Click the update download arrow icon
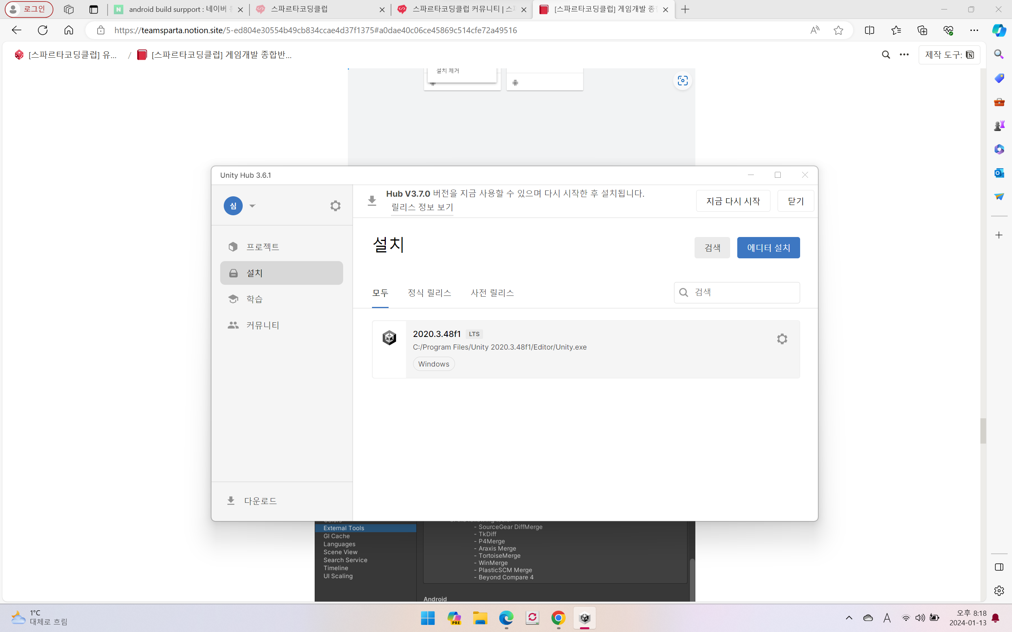 pyautogui.click(x=372, y=201)
